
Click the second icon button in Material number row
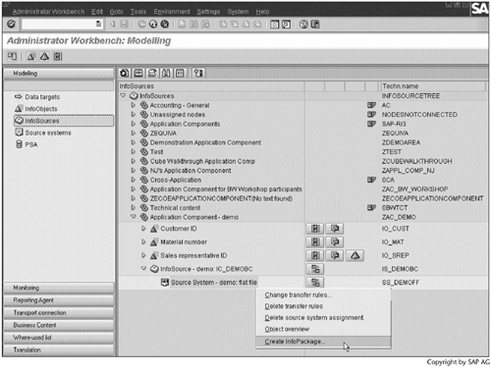click(x=335, y=242)
